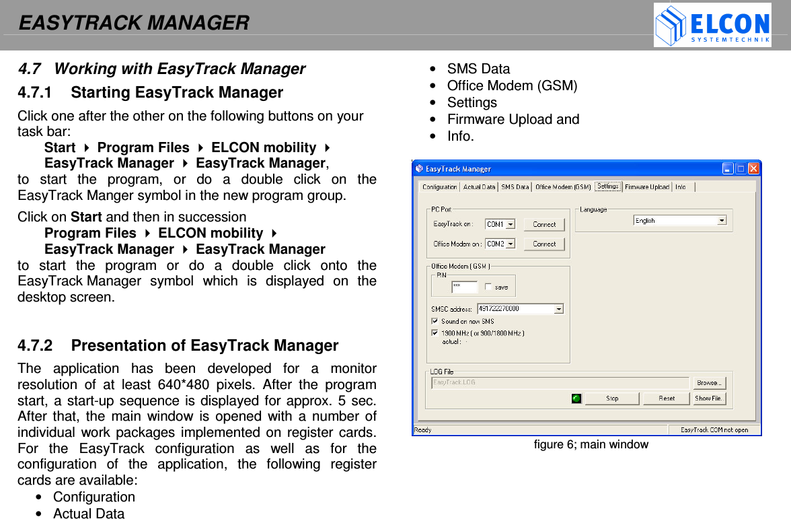Select the Firmware Upload tab
This screenshot has height=519, width=791.
(x=647, y=186)
